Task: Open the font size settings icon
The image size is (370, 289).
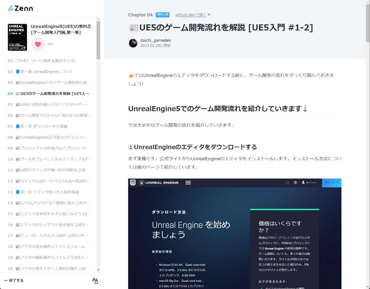Action: tap(95, 281)
